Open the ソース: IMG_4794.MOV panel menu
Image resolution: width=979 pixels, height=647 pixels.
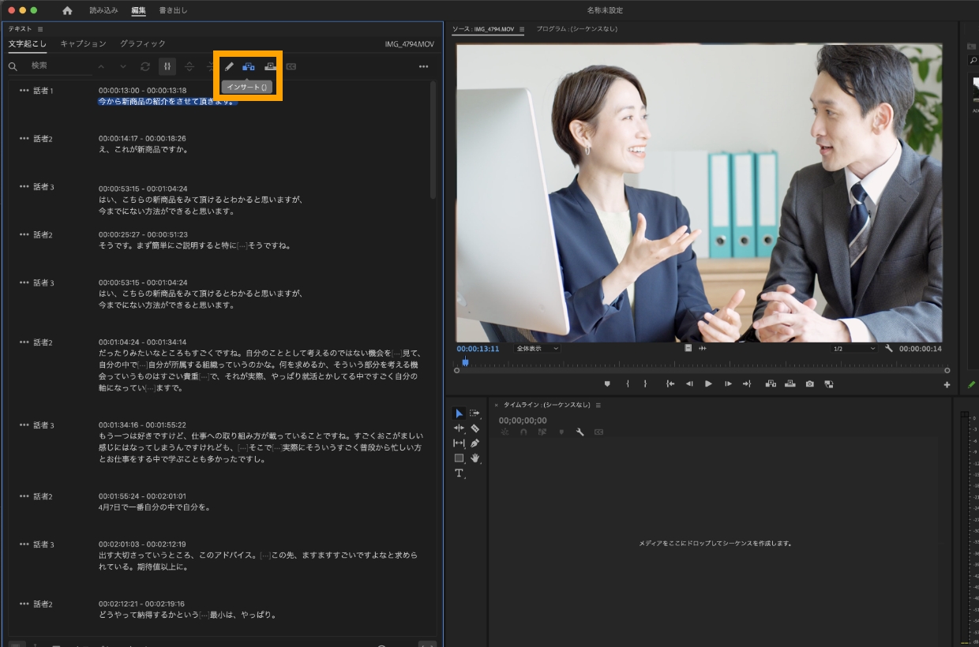pyautogui.click(x=522, y=29)
